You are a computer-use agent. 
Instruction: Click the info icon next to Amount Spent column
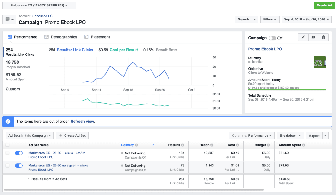coord(304,145)
